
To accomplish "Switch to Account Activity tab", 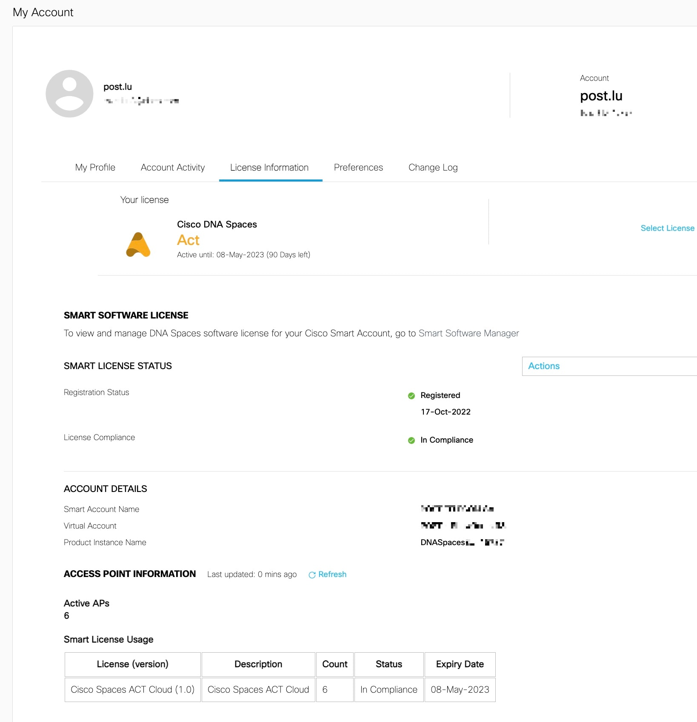I will (173, 168).
